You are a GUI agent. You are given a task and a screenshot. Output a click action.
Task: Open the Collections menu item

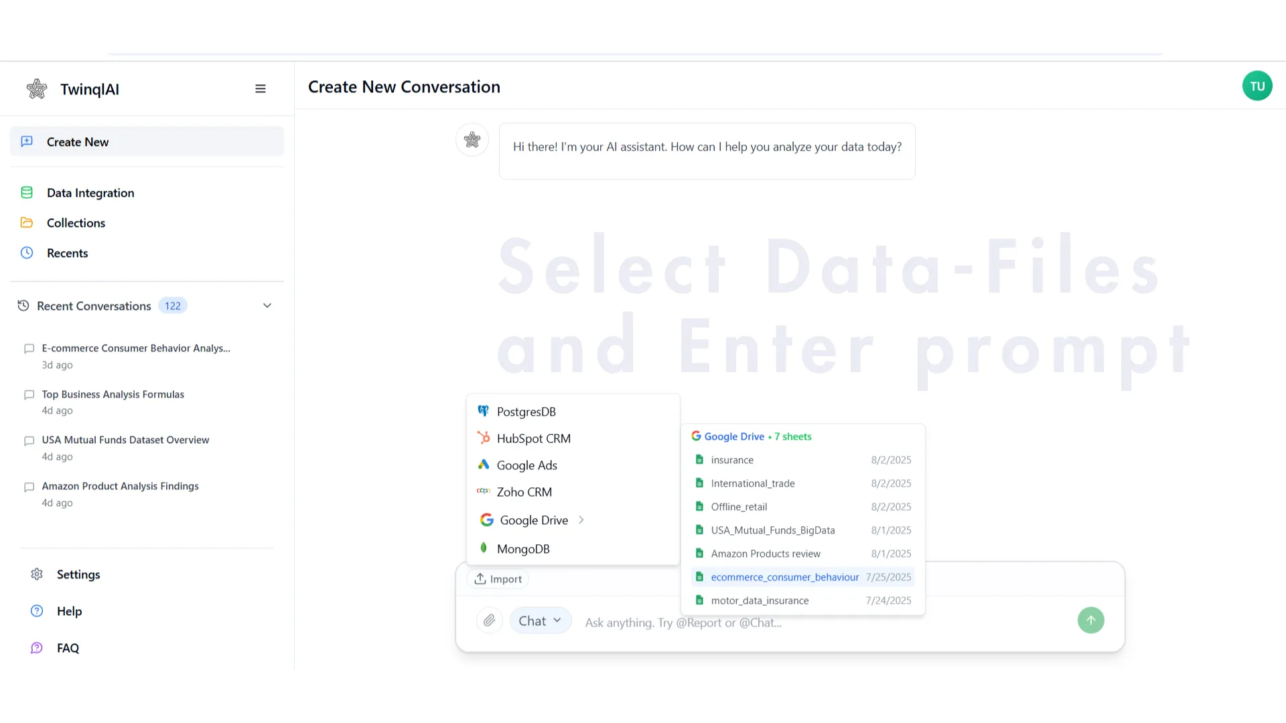[x=76, y=222]
